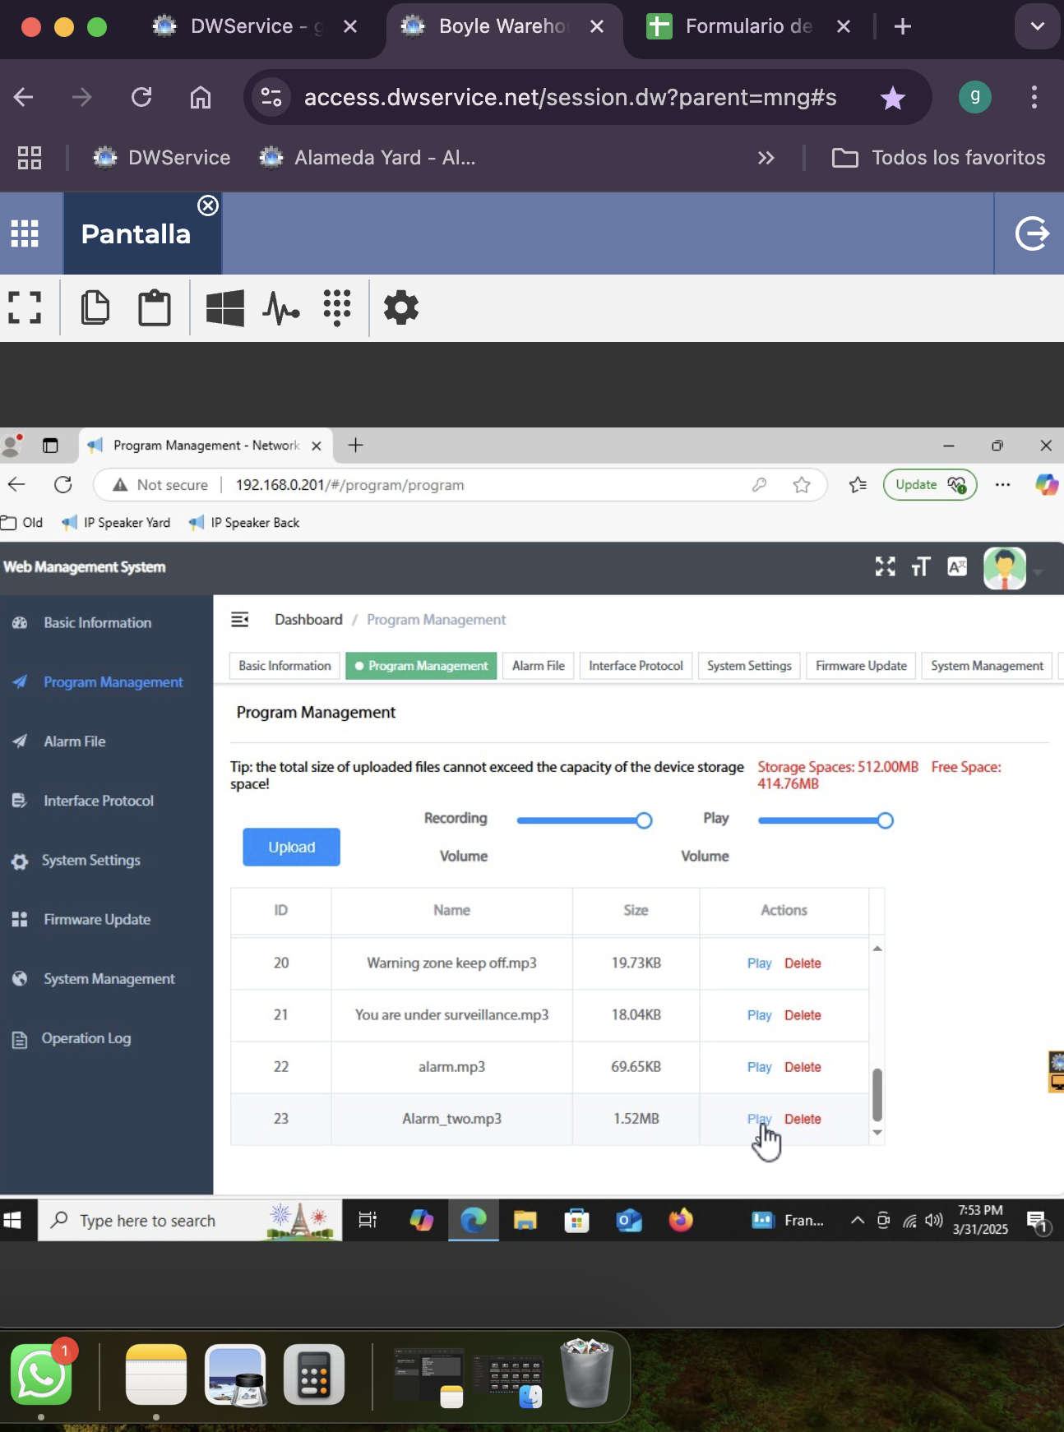1064x1432 pixels.
Task: Refresh the Edge page
Action: point(63,485)
